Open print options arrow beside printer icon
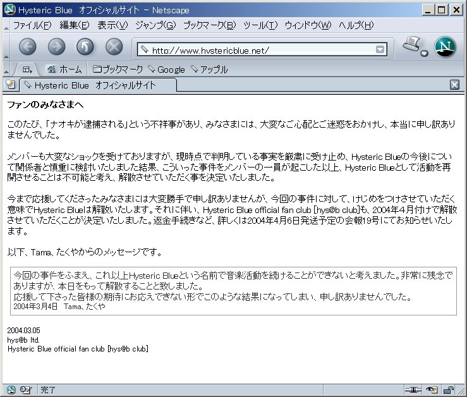Image resolution: width=467 pixels, height=397 pixels. [425, 53]
